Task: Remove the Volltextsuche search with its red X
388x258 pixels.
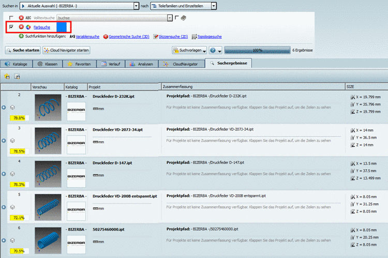Action: (21, 18)
